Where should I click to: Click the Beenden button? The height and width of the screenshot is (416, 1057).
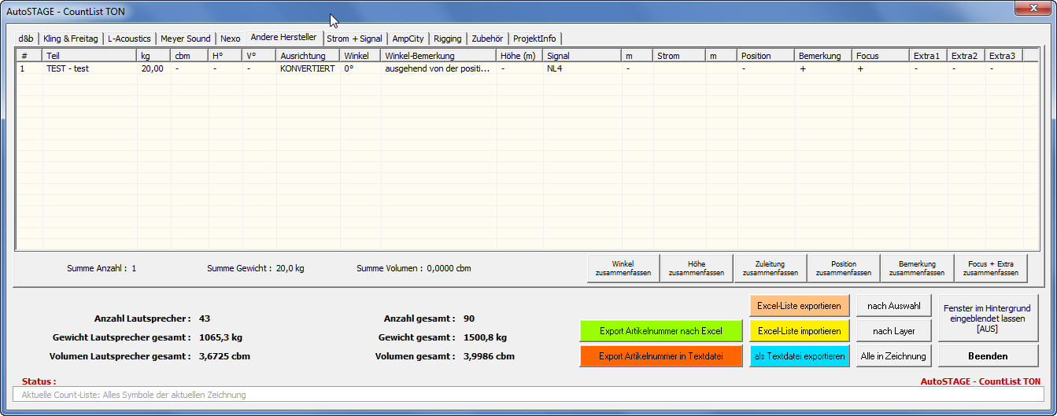(988, 356)
